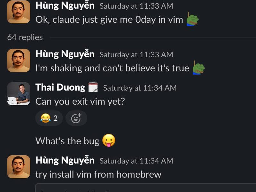Click the tongue-out emoji after 'What's the bug'

click(x=109, y=140)
